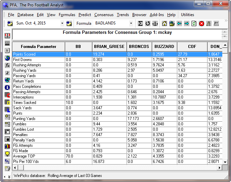Viewport: 231px width, 182px height.
Task: Click the ruler-lines icon at toolbar's end
Action: [216, 23]
